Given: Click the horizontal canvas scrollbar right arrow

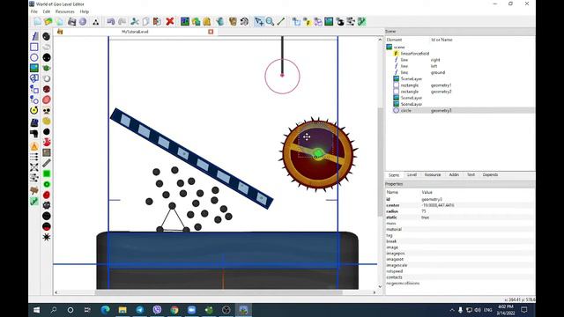Looking at the screenshot, I should coord(375,292).
